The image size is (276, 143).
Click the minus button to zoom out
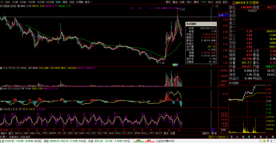point(226,133)
